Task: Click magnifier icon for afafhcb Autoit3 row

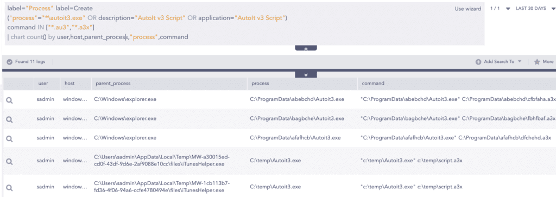Action: pos(10,139)
